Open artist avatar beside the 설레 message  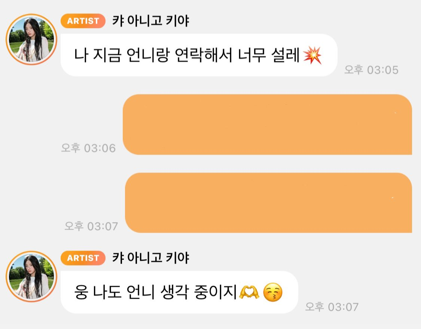[x=31, y=39]
